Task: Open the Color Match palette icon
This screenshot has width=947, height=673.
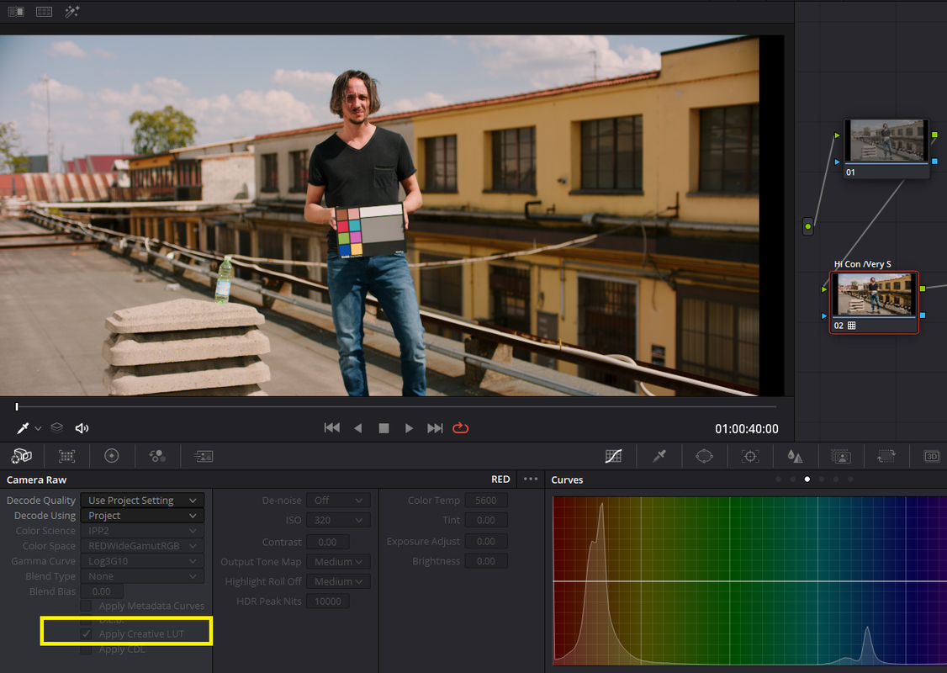Action: coord(66,456)
